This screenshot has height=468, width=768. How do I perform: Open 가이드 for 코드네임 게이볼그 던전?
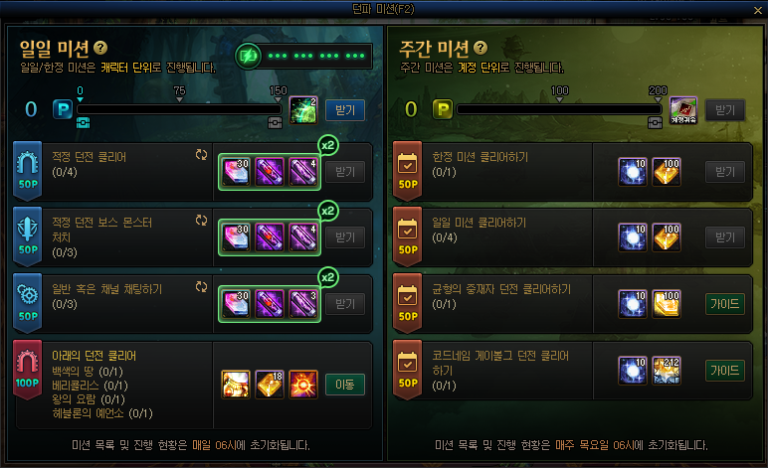(x=725, y=371)
